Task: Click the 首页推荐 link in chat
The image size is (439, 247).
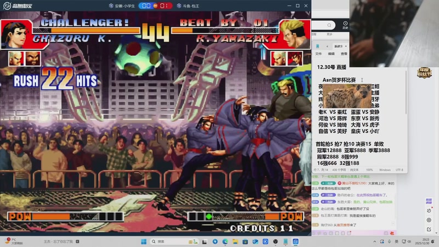Action: point(343,225)
